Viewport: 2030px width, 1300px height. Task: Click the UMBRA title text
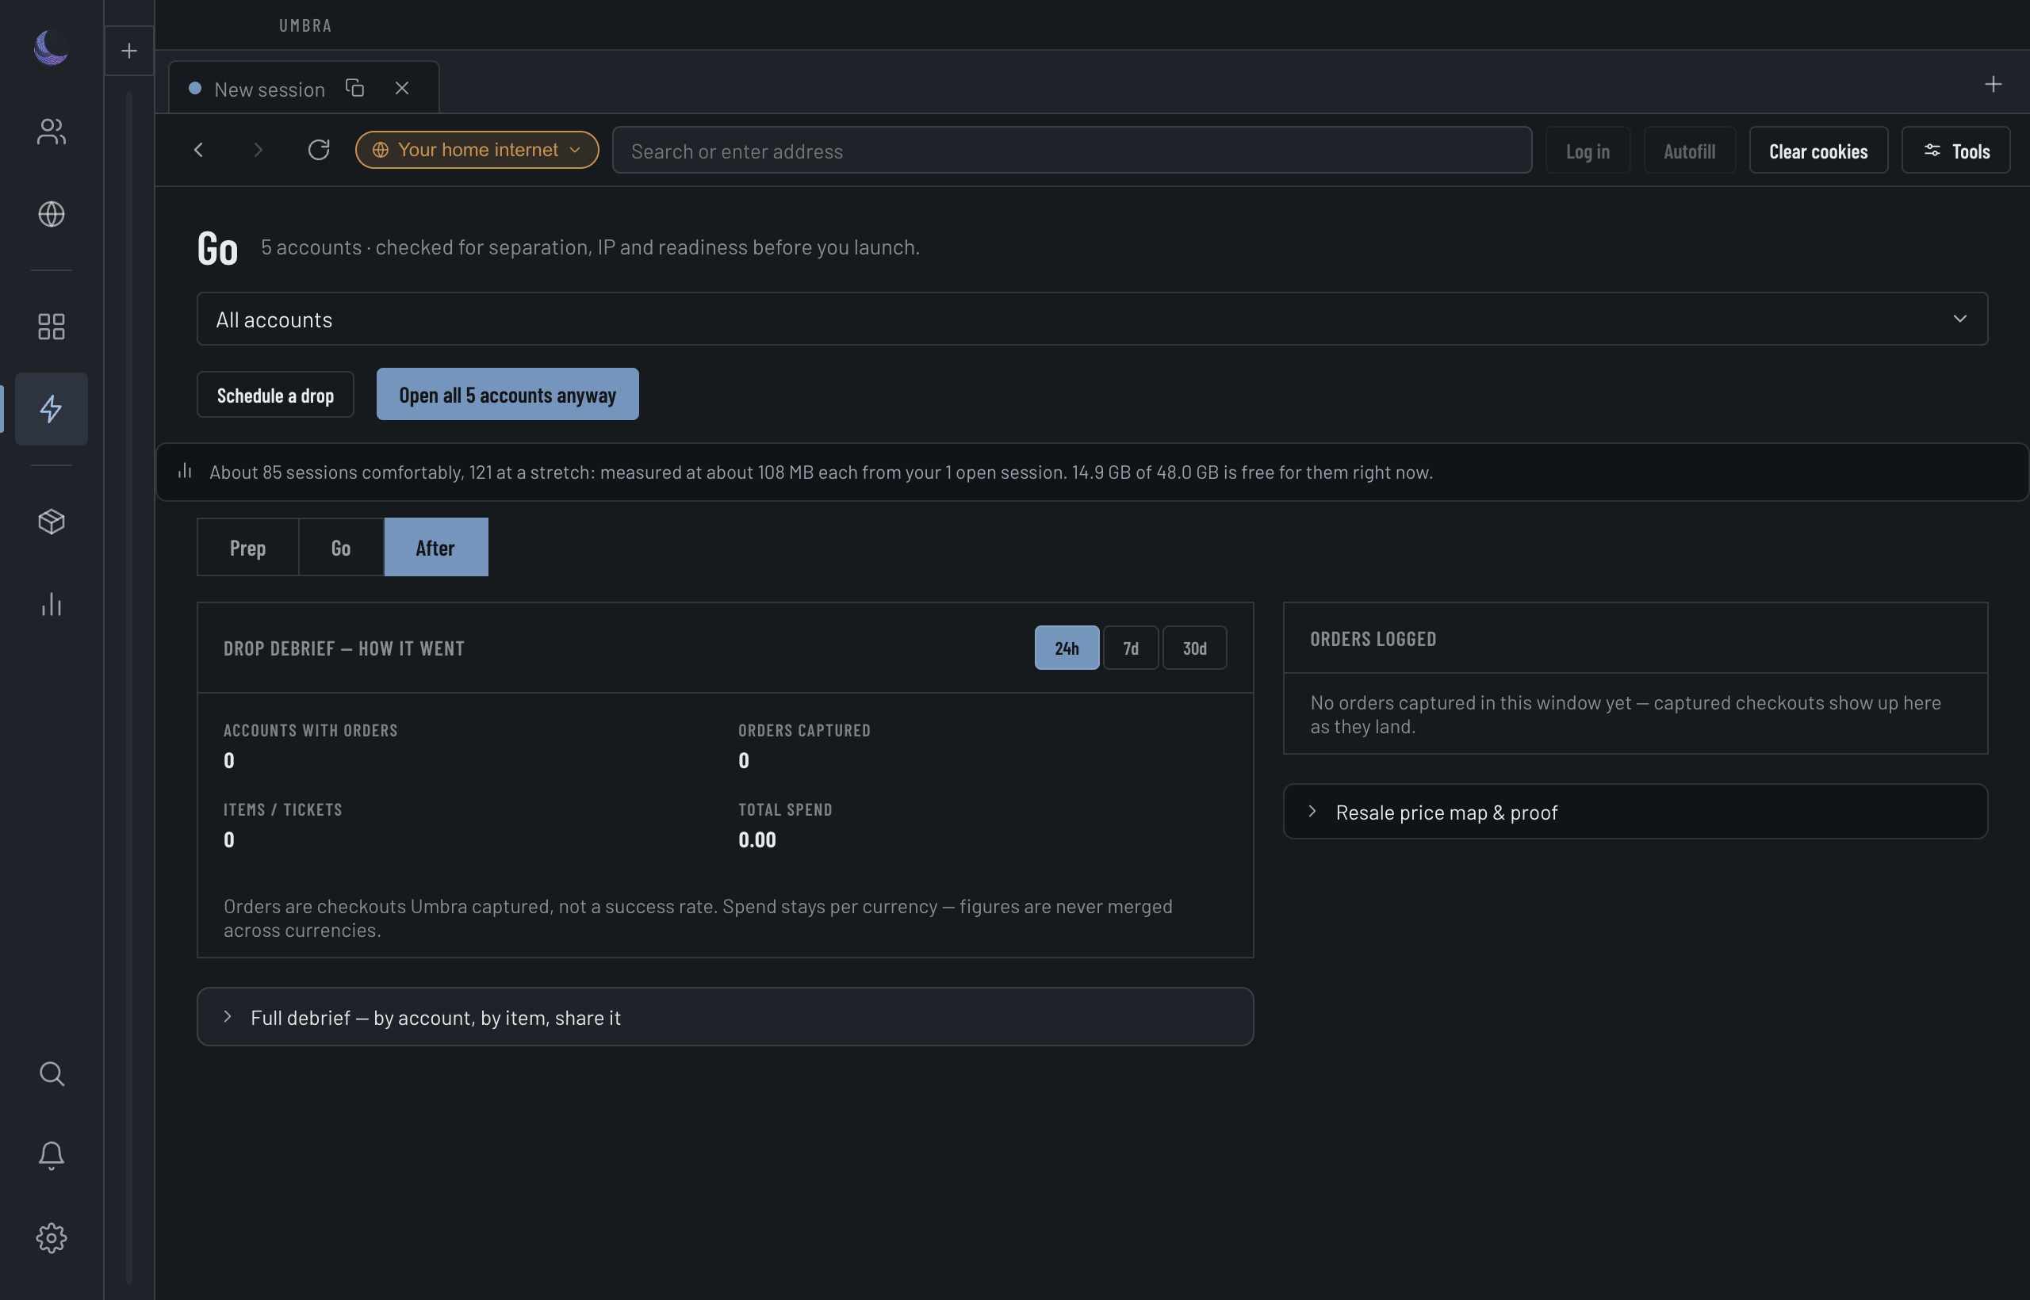click(305, 25)
